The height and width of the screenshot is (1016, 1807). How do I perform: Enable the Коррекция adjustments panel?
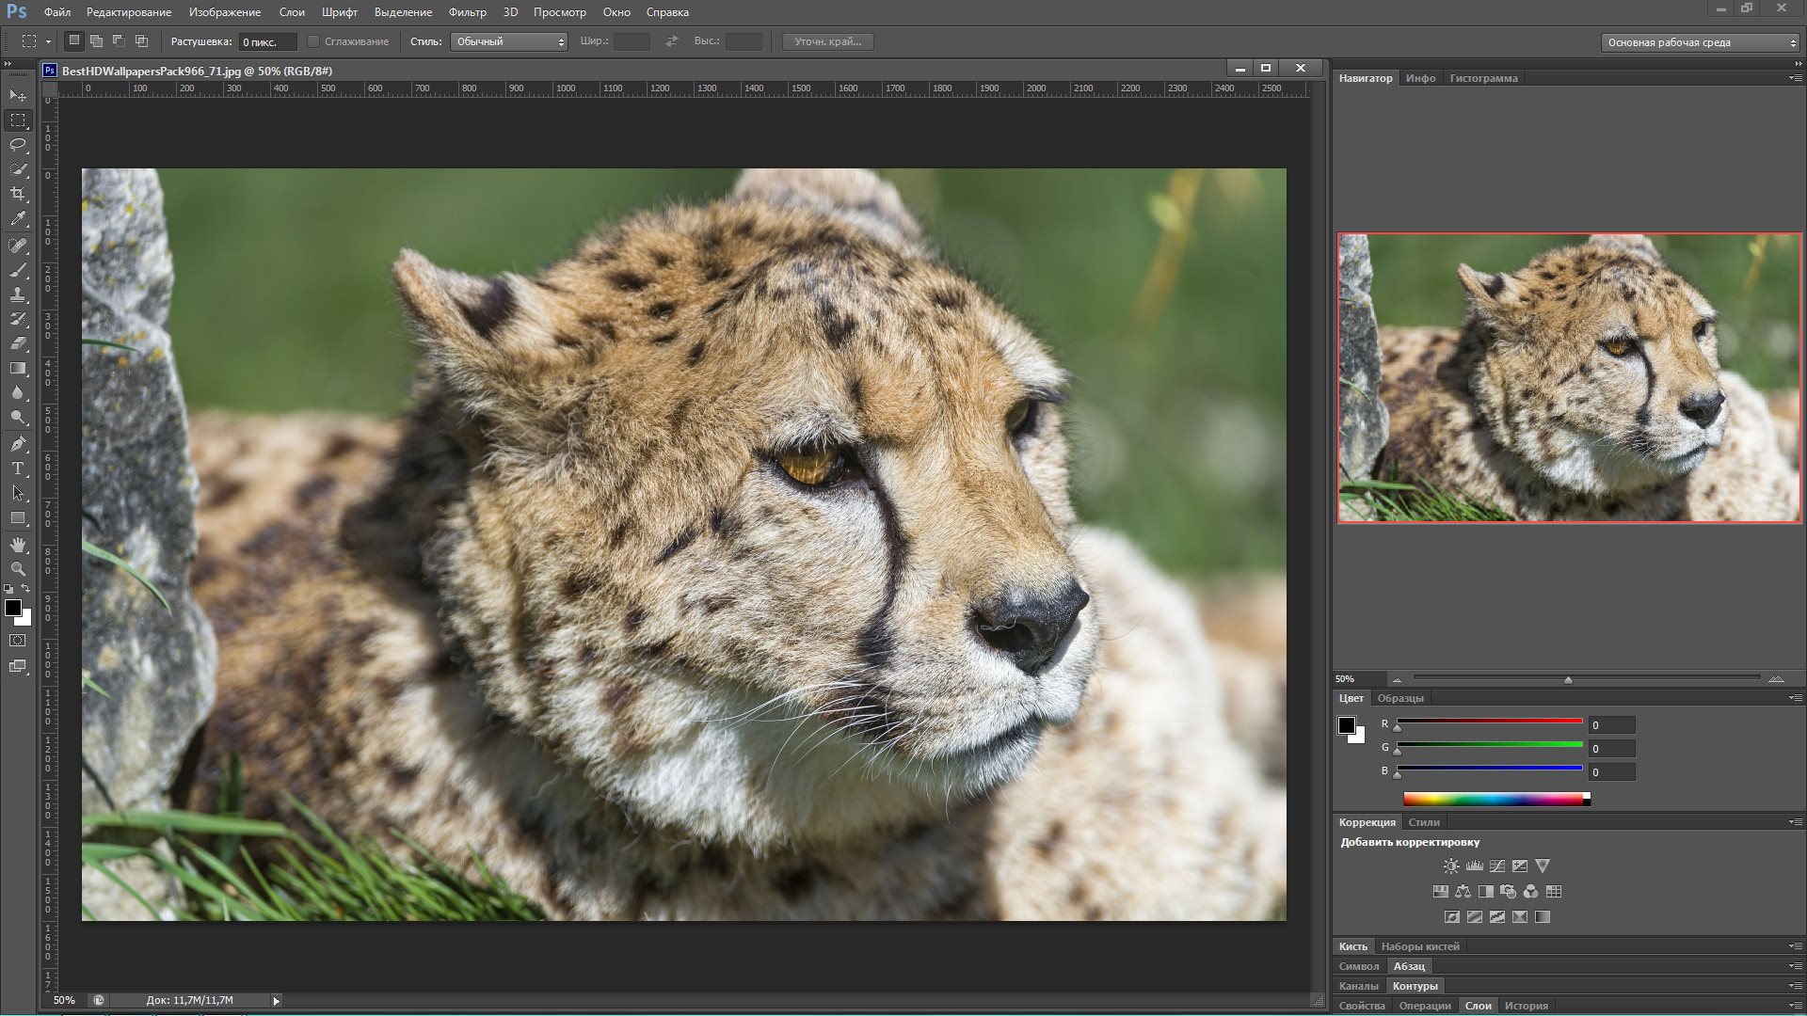click(x=1367, y=821)
